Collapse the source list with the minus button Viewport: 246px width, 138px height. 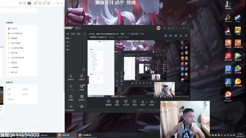84,70
